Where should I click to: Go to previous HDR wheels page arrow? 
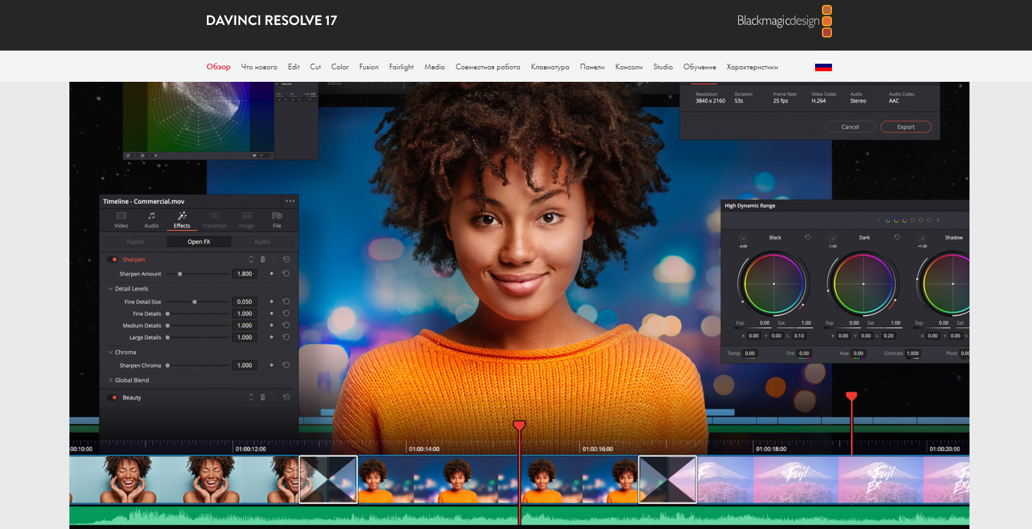click(x=878, y=220)
